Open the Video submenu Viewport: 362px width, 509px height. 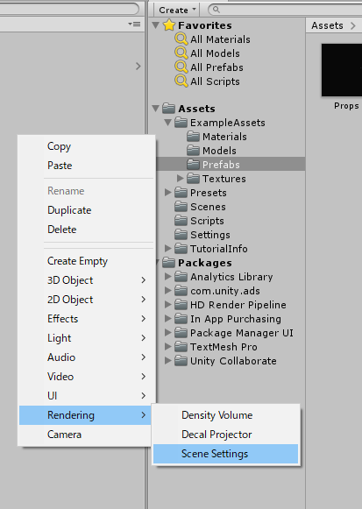click(87, 377)
